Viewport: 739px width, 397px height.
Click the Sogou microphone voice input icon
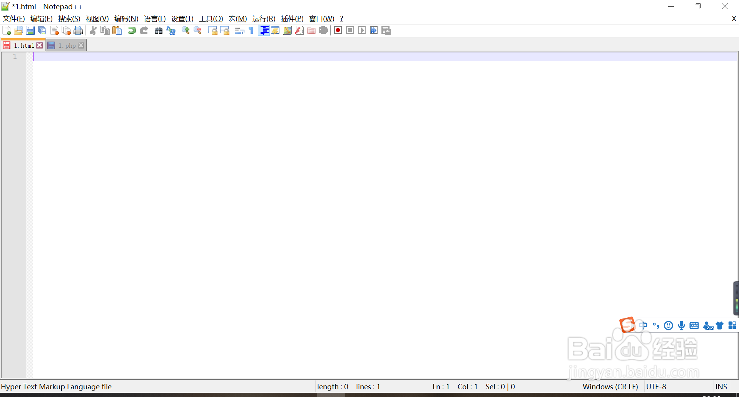(681, 325)
